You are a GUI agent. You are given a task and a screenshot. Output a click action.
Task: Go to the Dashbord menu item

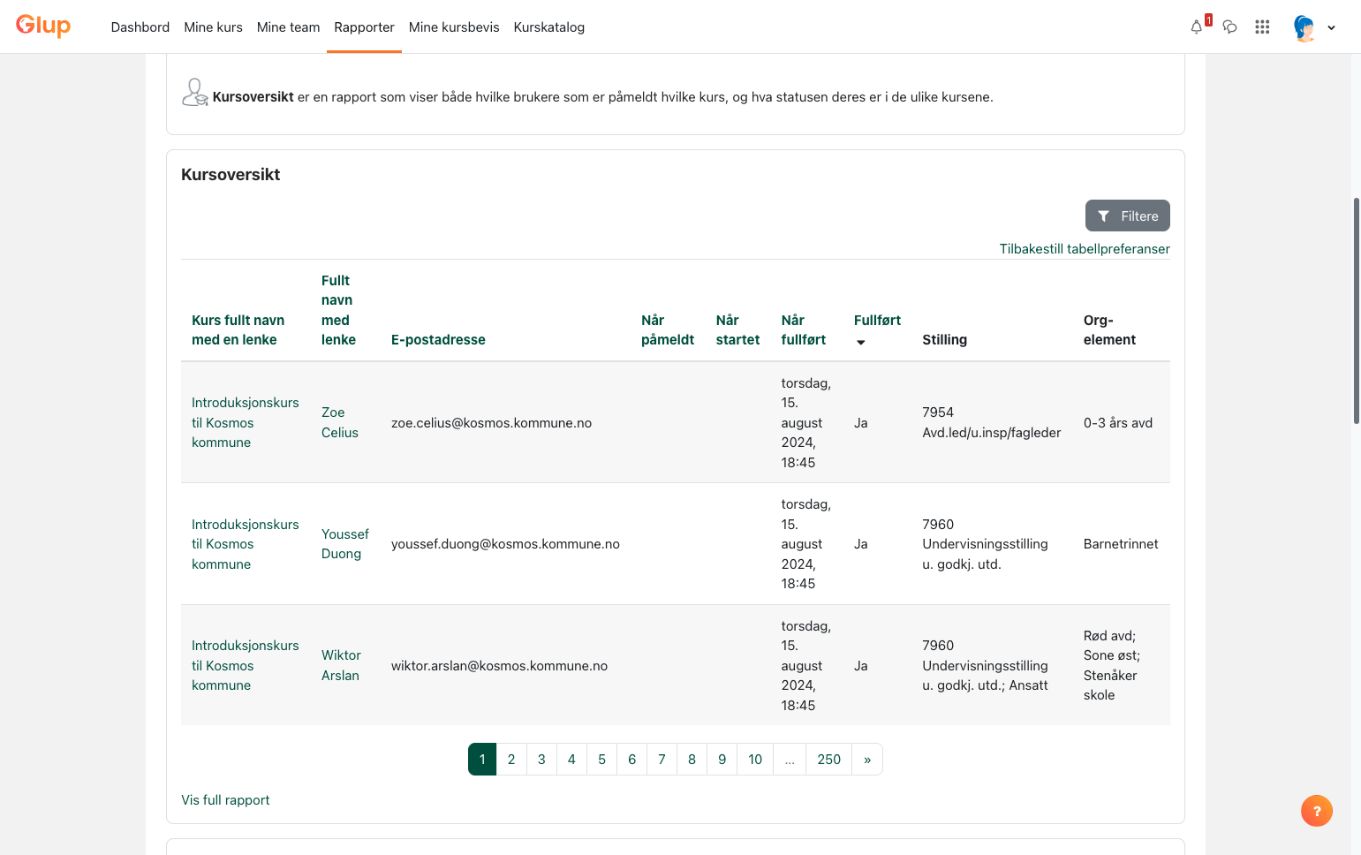coord(140,27)
